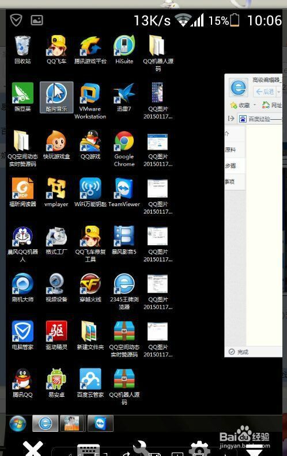Launch the HiSuite shortcut

pyautogui.click(x=124, y=50)
